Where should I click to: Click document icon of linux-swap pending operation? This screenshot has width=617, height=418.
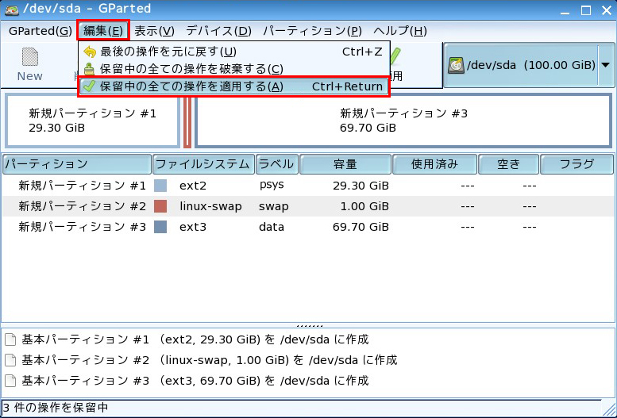point(10,360)
